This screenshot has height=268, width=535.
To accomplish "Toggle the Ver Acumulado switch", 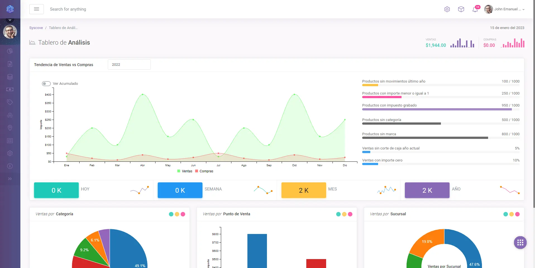I will [46, 84].
